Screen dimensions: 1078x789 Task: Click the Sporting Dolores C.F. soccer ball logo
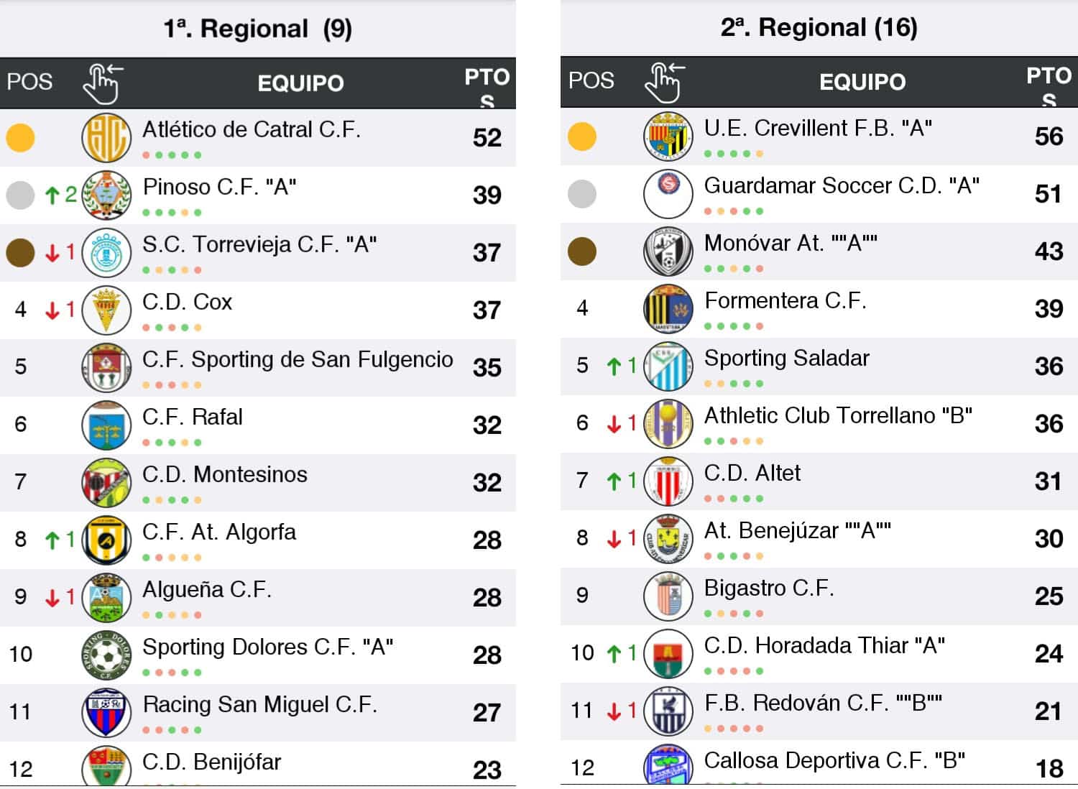106,655
